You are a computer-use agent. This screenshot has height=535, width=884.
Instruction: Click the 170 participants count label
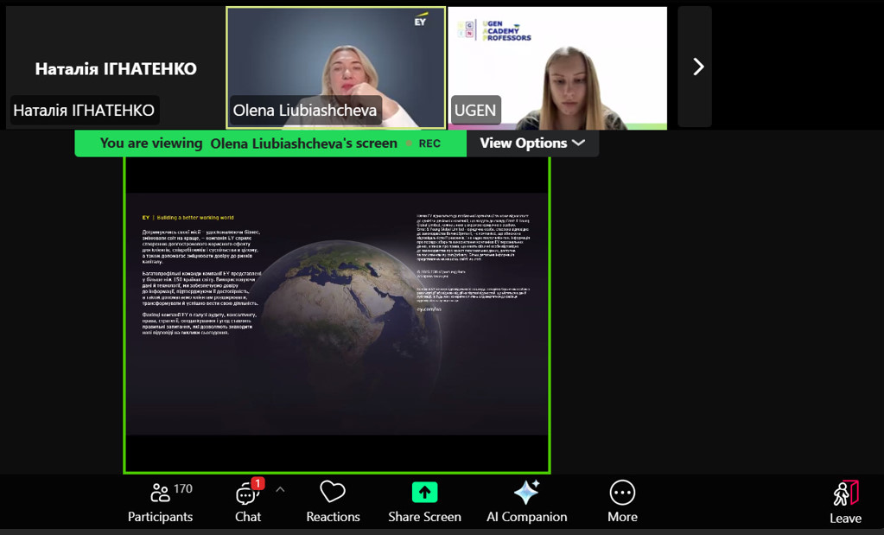tap(183, 488)
